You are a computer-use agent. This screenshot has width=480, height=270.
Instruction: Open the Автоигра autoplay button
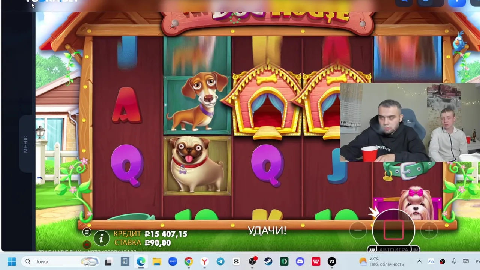(x=393, y=249)
